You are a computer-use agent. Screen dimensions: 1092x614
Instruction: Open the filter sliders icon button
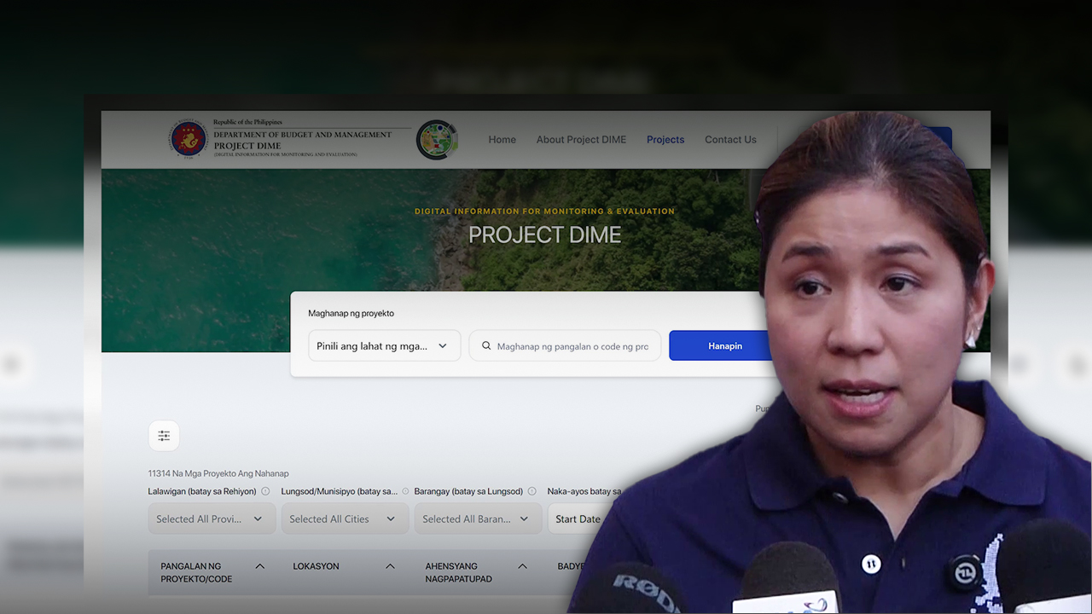point(164,436)
